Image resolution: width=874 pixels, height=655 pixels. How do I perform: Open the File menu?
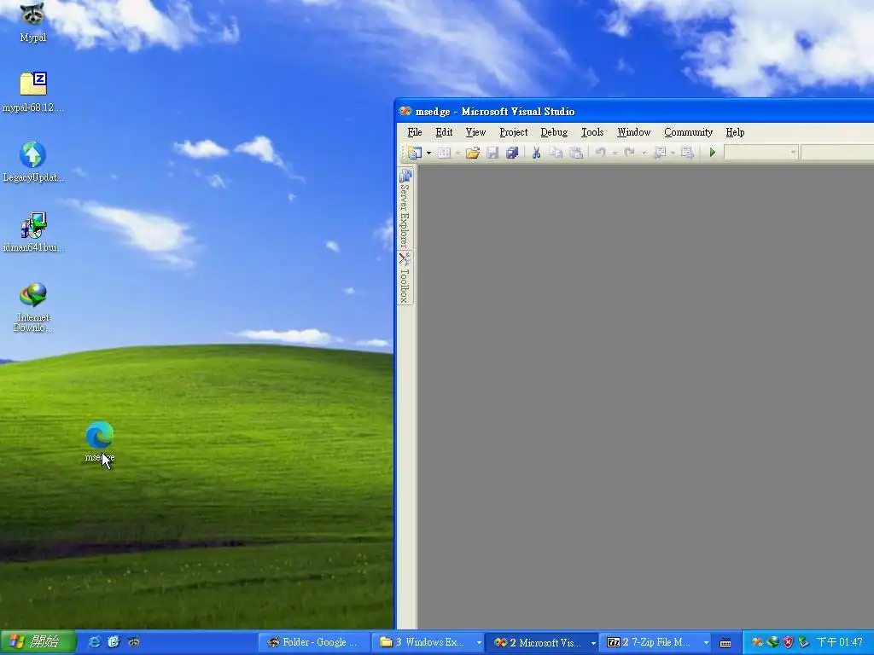click(415, 132)
